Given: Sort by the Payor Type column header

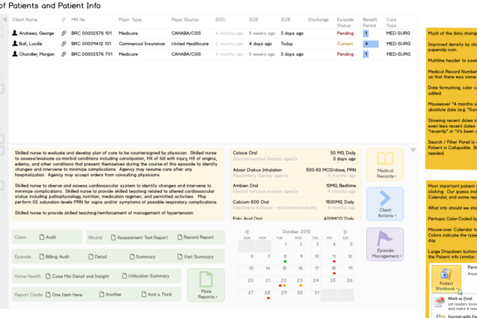Looking at the screenshot, I should pos(130,20).
